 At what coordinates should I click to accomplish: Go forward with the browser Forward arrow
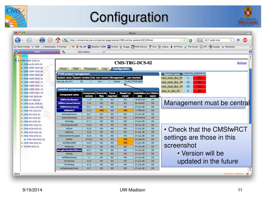click(x=29, y=40)
